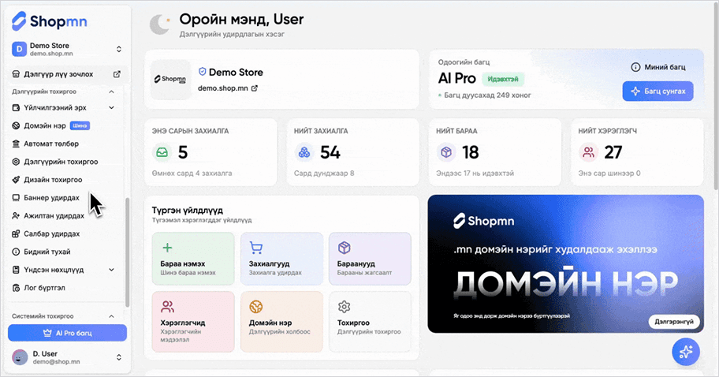
Task: Click the floating AI sparkle assistant button
Action: [685, 351]
